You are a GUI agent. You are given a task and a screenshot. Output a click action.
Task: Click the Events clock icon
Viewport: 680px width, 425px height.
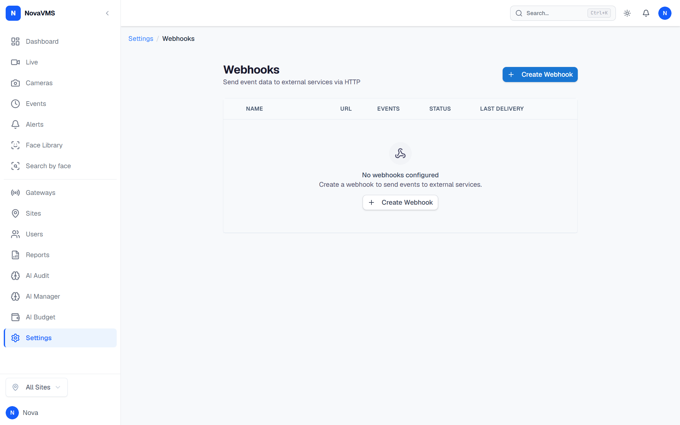[15, 104]
